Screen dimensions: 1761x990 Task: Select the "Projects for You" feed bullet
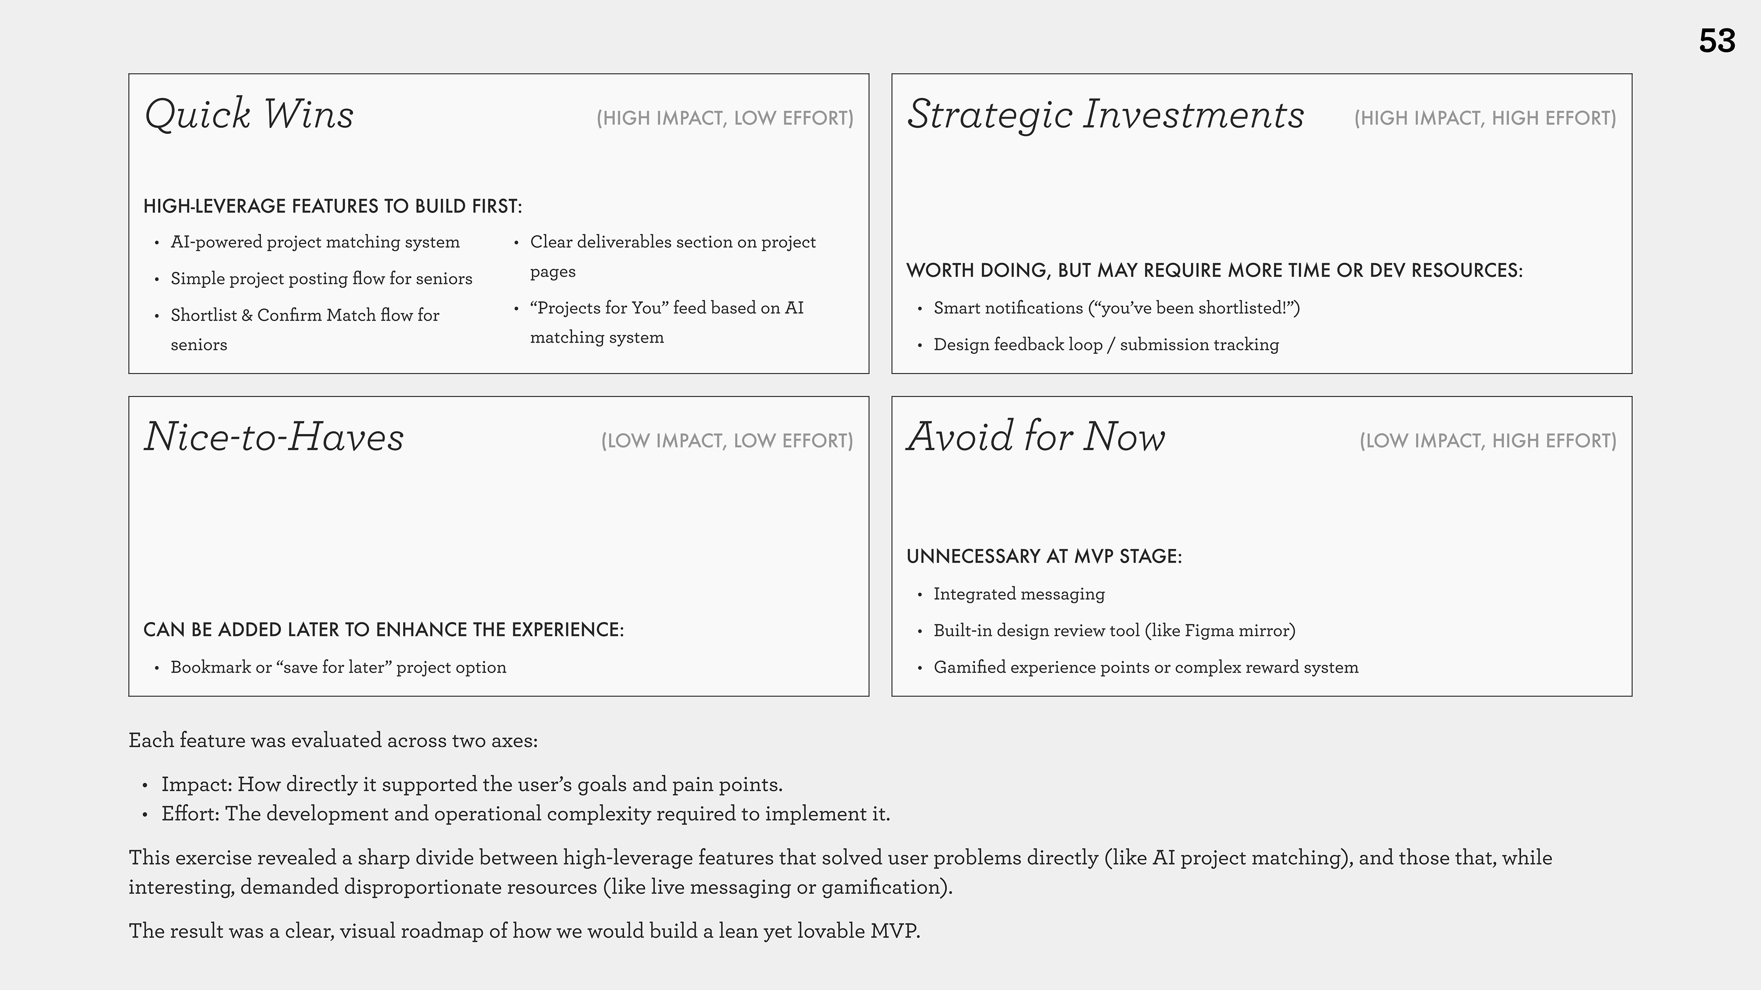pos(666,308)
